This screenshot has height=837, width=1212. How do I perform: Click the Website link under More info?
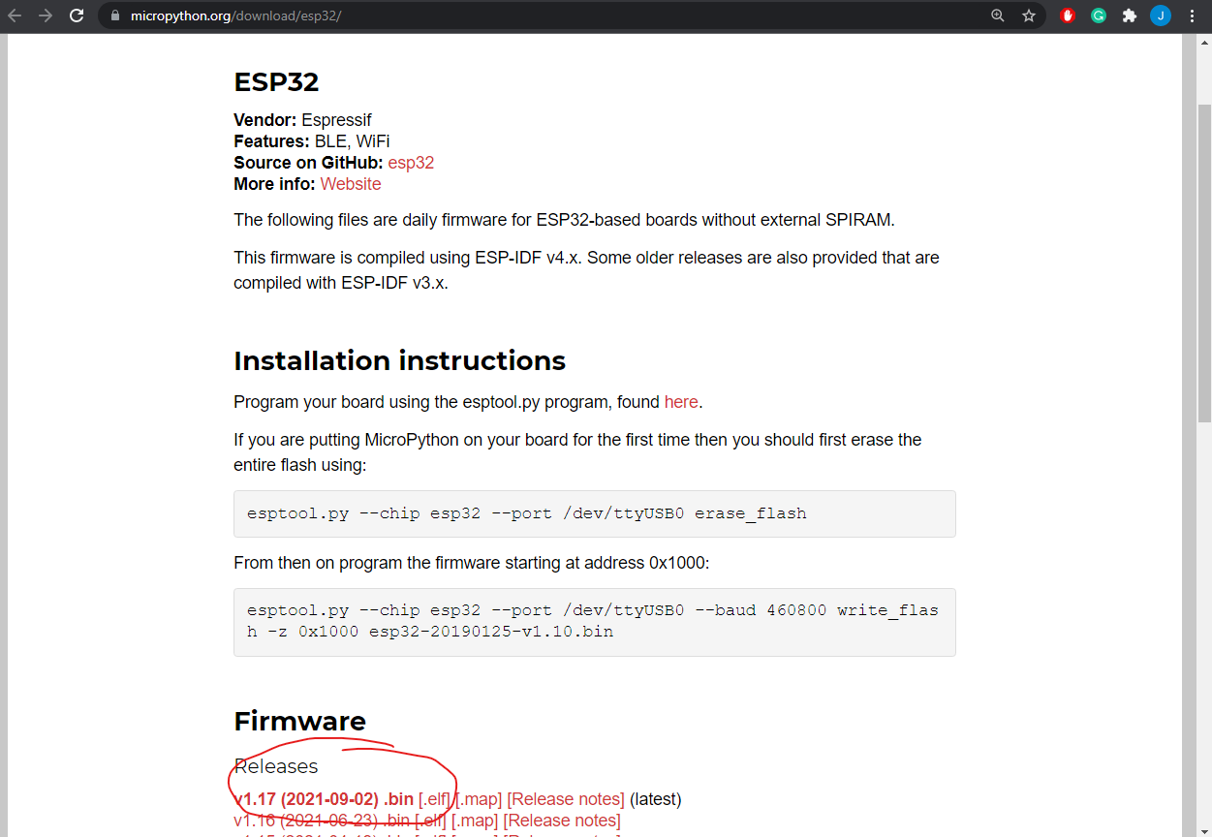(350, 183)
